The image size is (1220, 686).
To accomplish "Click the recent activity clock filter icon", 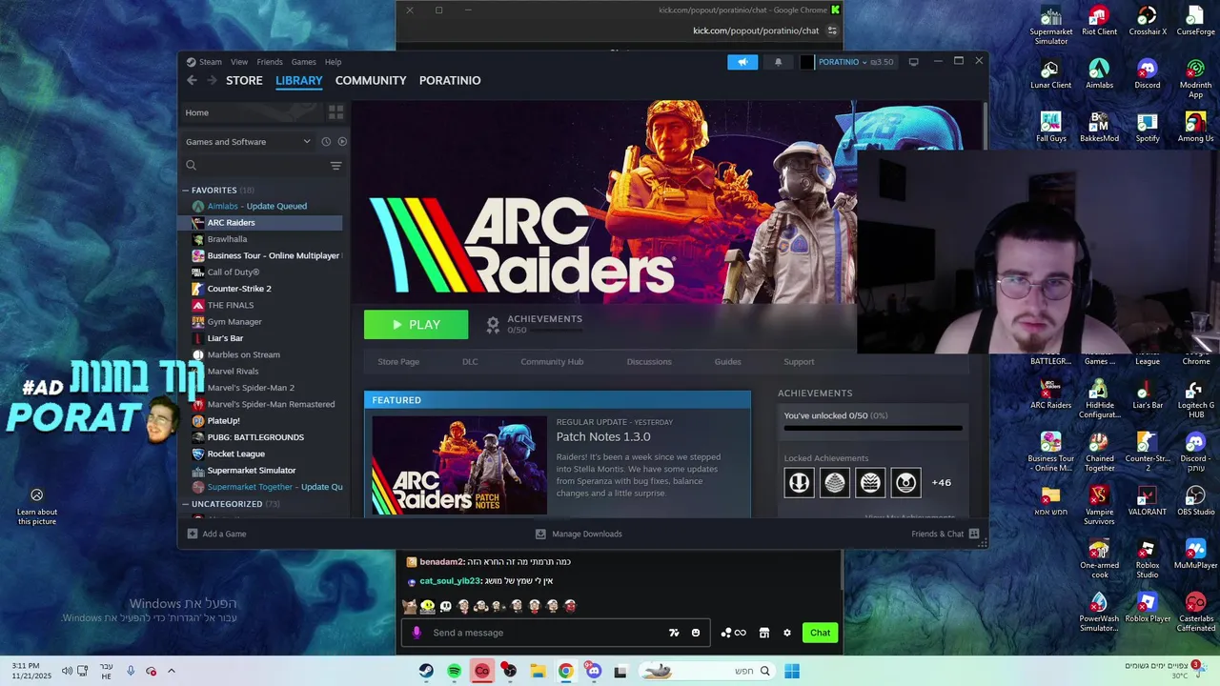I will click(x=326, y=142).
